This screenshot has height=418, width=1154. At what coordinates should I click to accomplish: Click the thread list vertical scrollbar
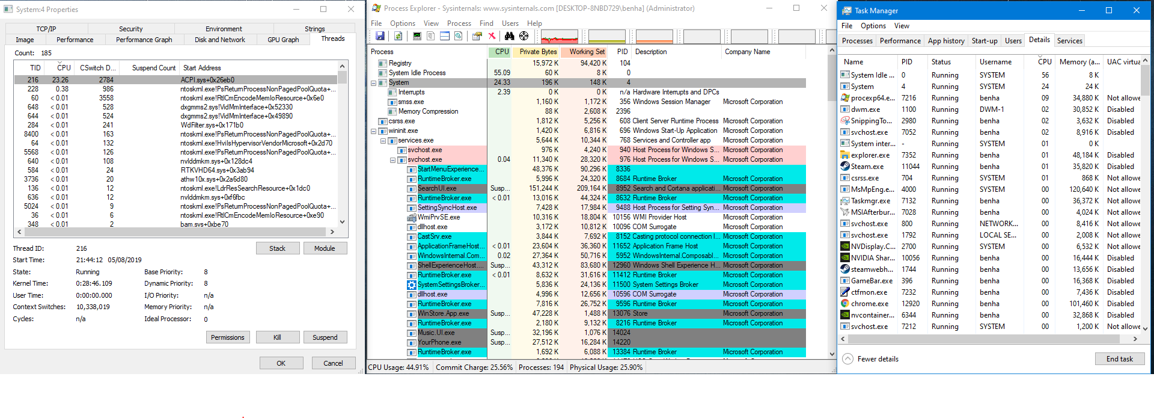click(342, 144)
